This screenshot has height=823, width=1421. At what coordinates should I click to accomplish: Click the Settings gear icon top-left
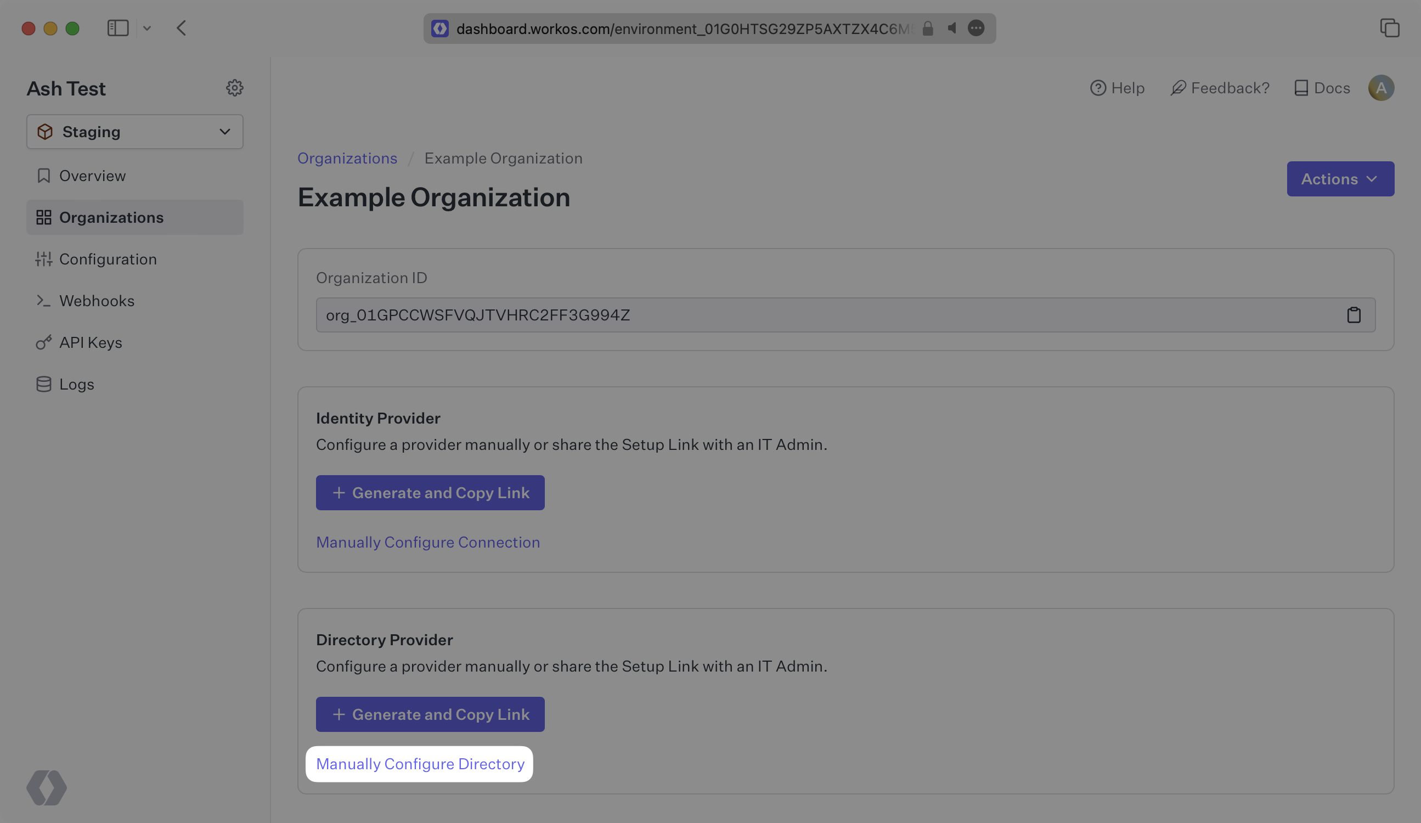pyautogui.click(x=235, y=87)
